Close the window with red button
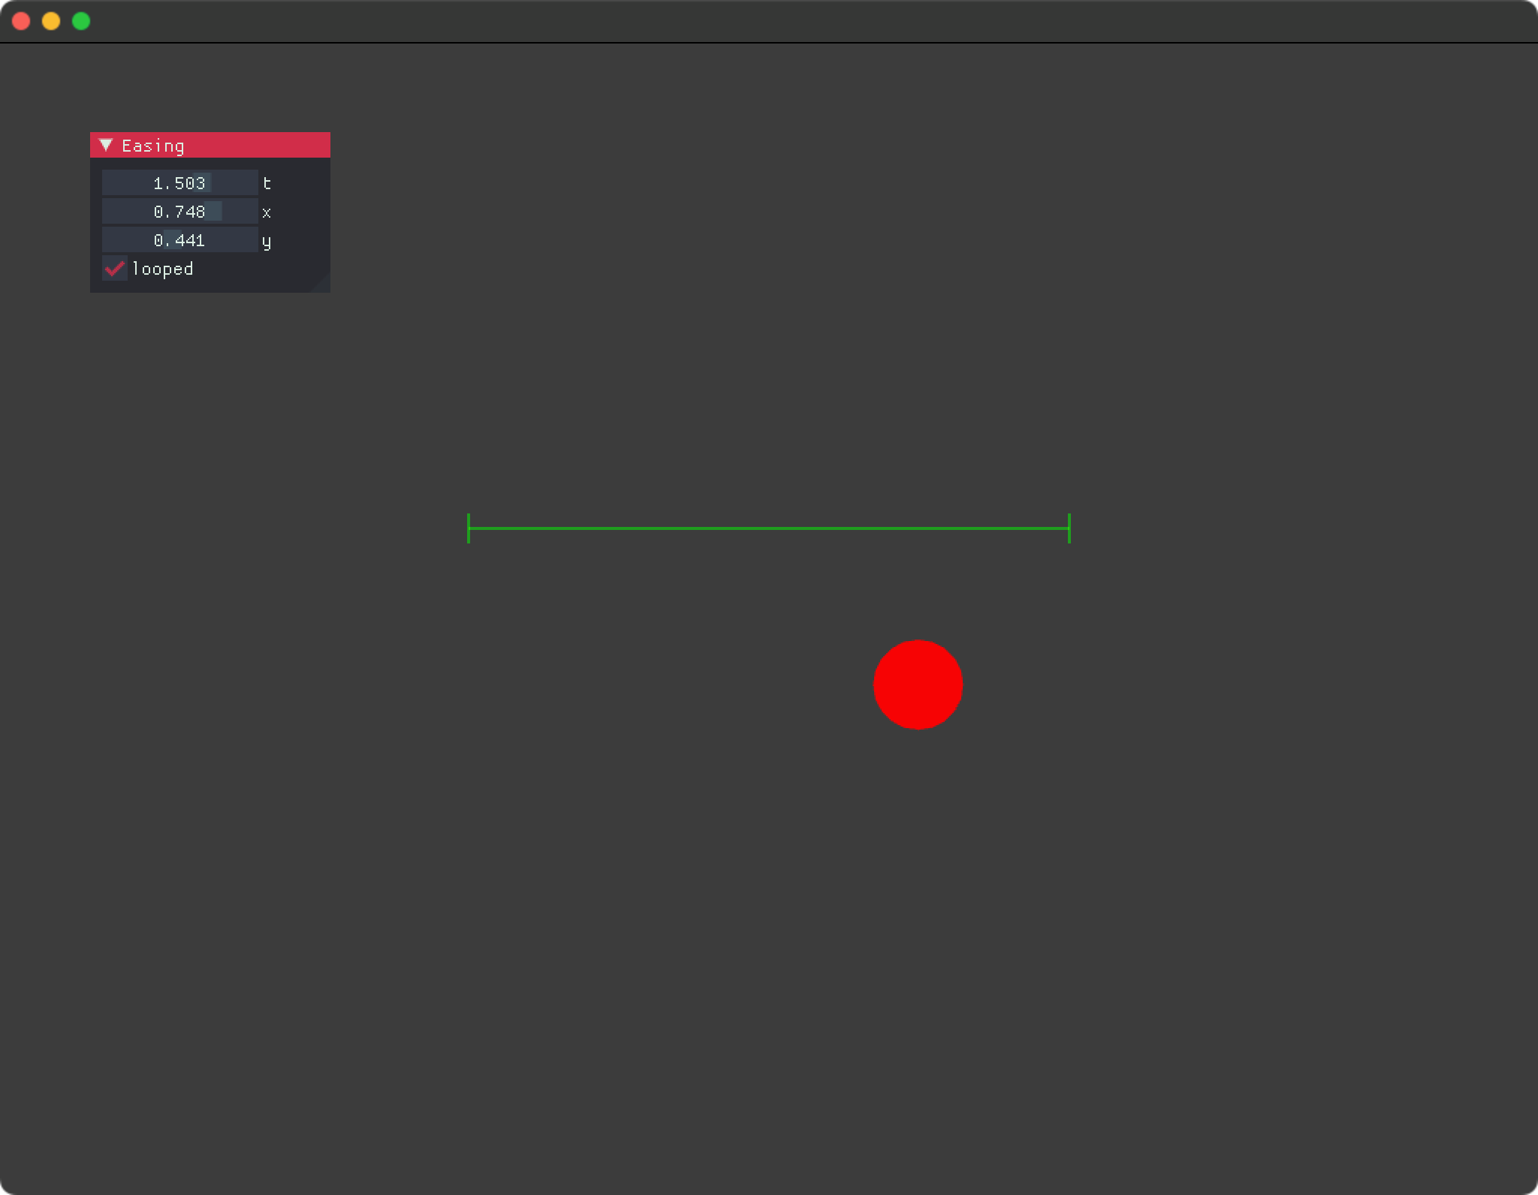The height and width of the screenshot is (1195, 1538). pyautogui.click(x=21, y=21)
